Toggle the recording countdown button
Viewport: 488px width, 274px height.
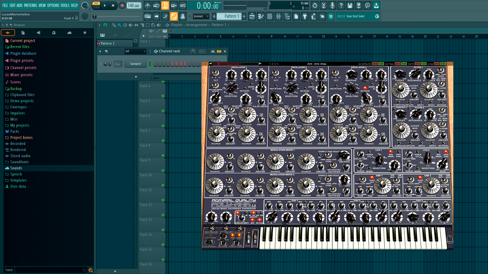pos(165,5)
